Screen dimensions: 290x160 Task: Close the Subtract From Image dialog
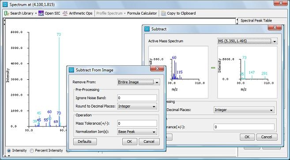pyautogui.click(x=157, y=69)
